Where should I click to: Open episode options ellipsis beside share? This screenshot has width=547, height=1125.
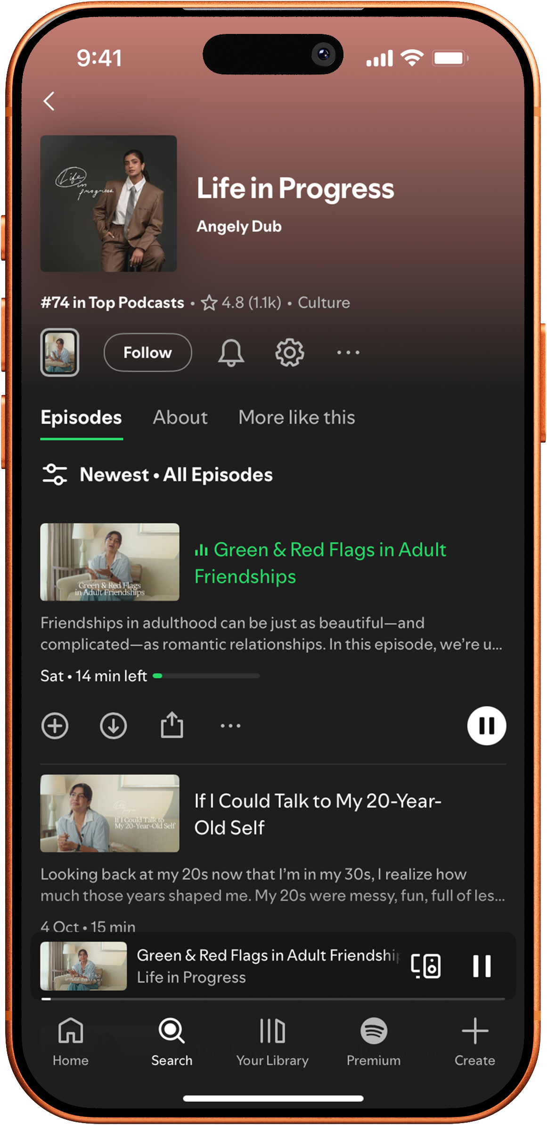230,726
